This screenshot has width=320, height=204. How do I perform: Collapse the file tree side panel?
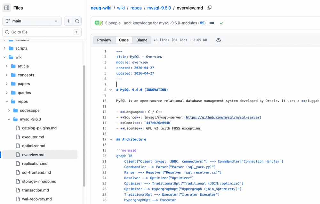tap(6, 8)
